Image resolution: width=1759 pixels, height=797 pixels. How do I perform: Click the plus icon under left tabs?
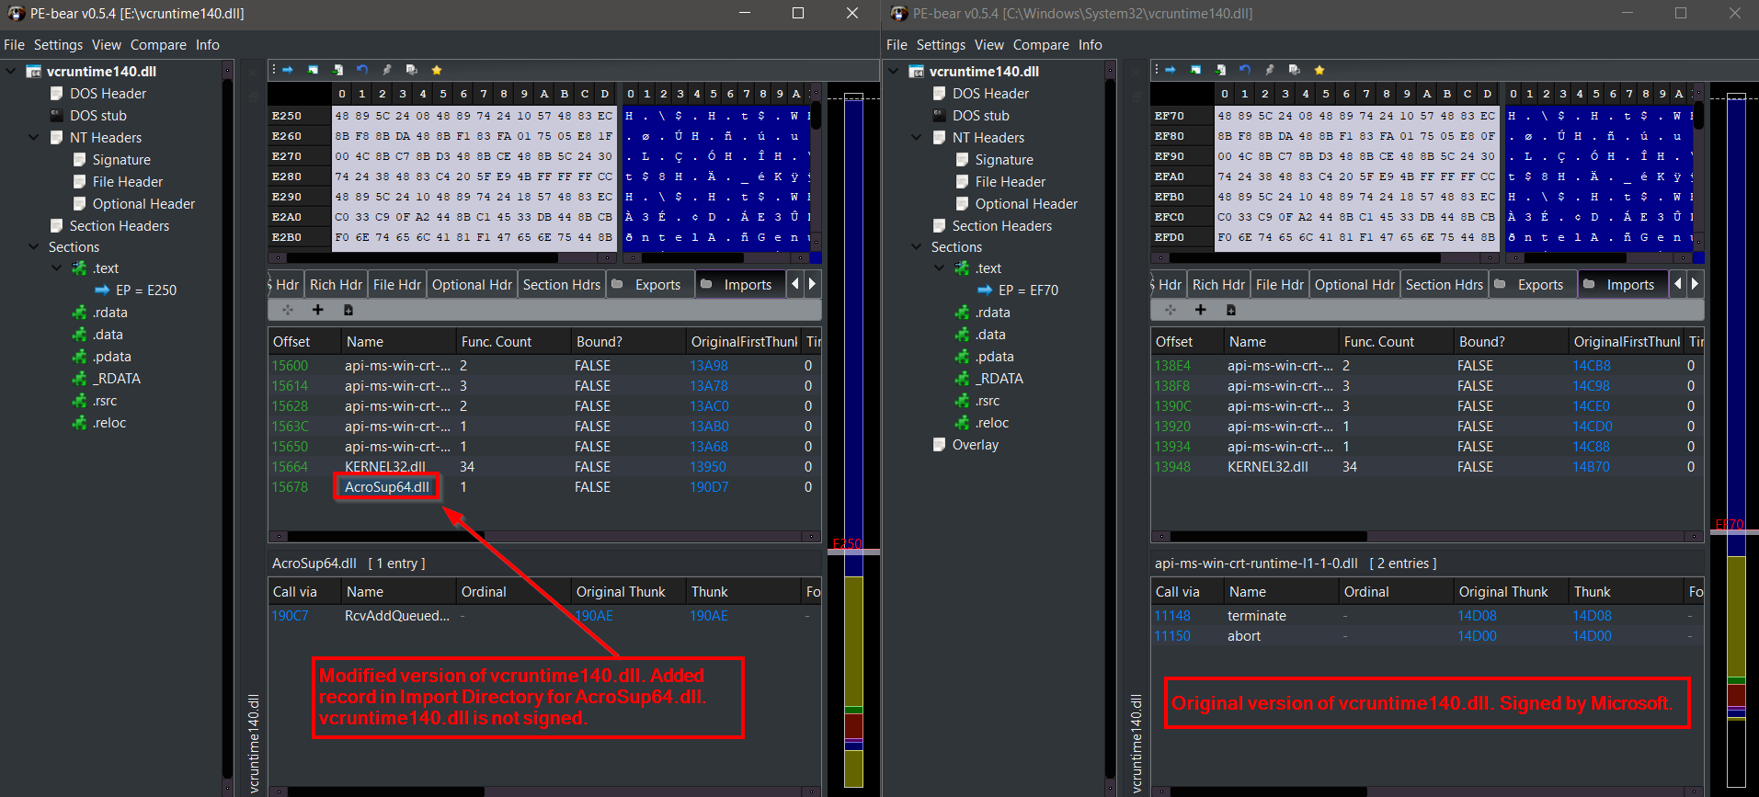pos(317,310)
